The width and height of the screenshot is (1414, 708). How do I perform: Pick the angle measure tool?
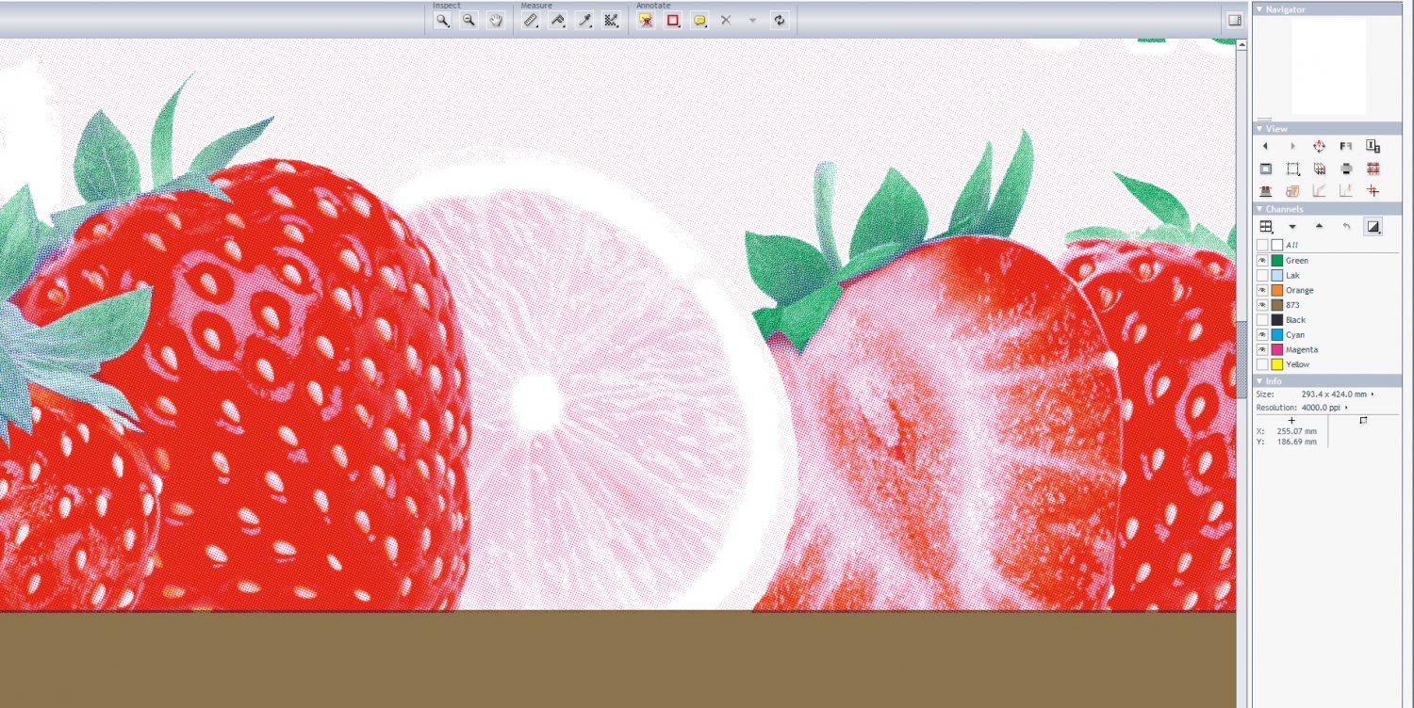[557, 20]
